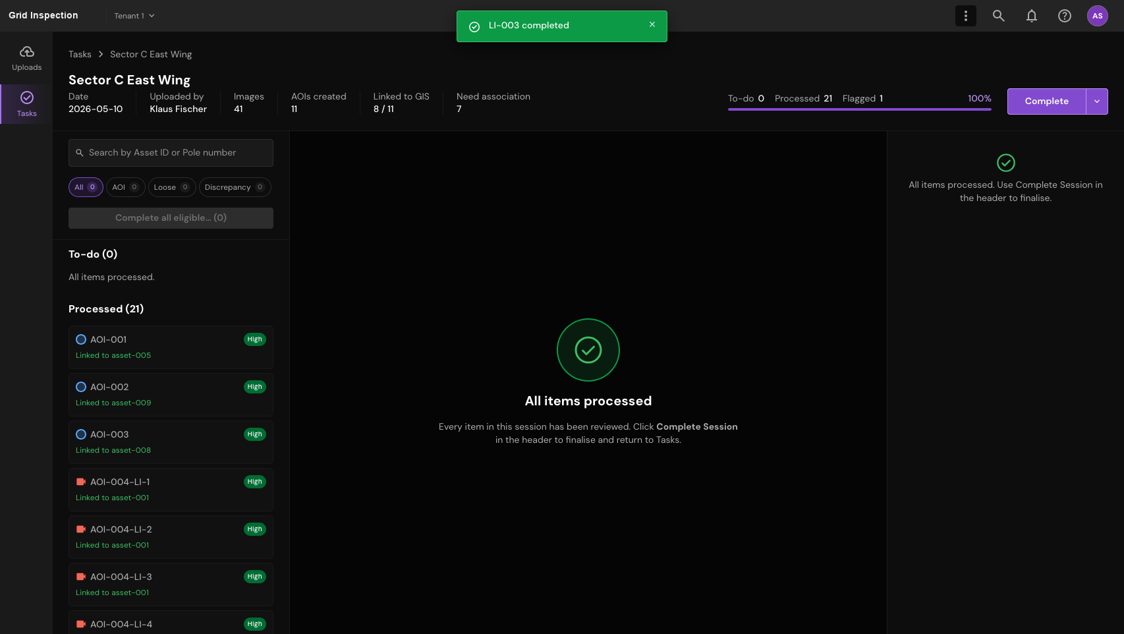
Task: Click the Klaus Fischer uploader name
Action: click(x=178, y=109)
